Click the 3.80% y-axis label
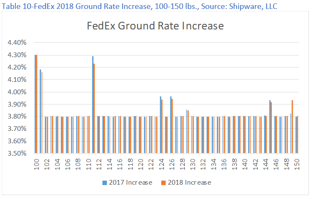The image size is (312, 200). click(x=17, y=116)
